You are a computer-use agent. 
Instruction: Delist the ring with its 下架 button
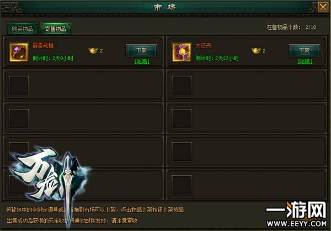coord(141,50)
